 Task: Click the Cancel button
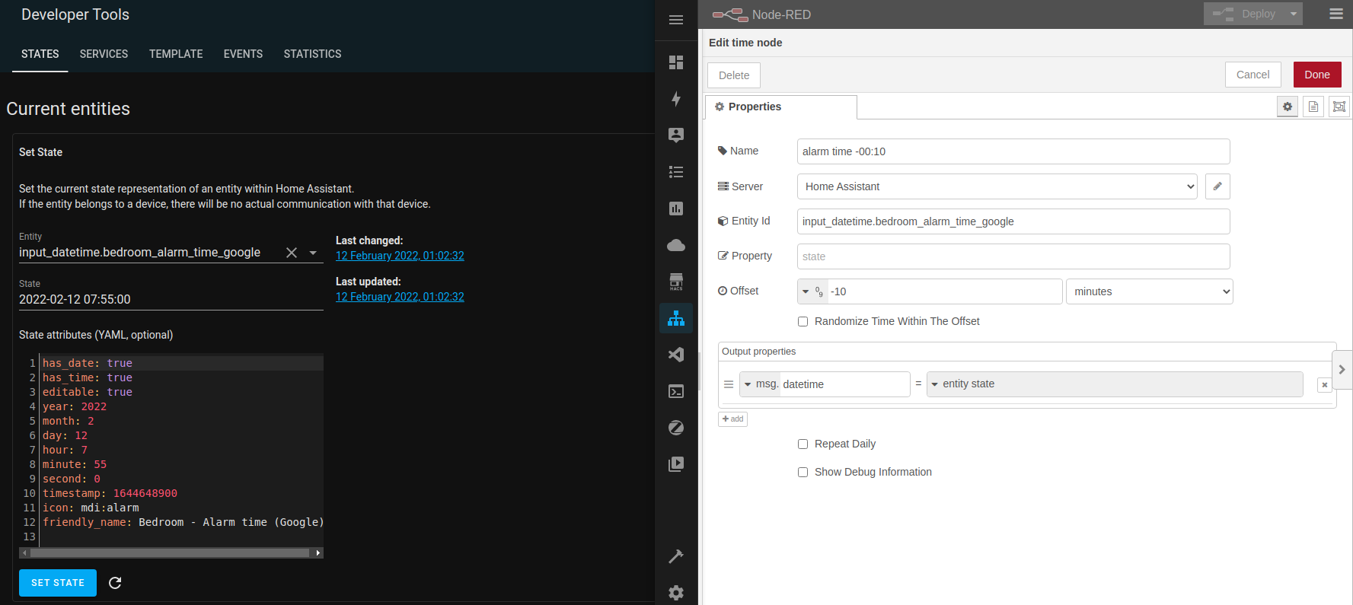1253,75
